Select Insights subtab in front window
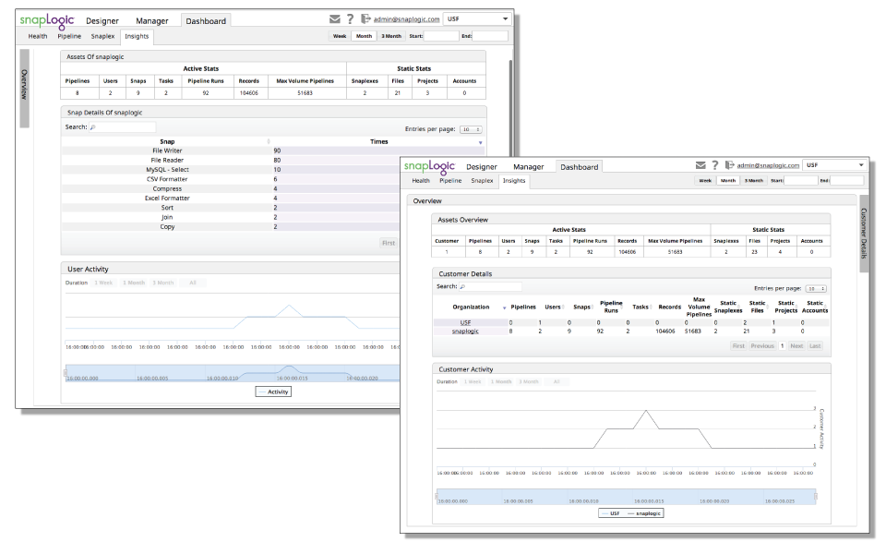 514,181
